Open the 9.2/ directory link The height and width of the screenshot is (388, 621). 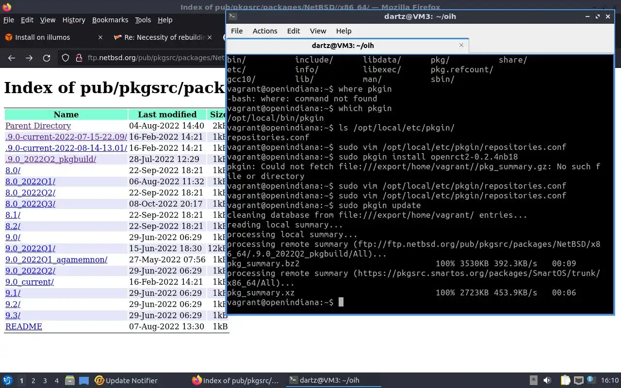[x=13, y=304]
